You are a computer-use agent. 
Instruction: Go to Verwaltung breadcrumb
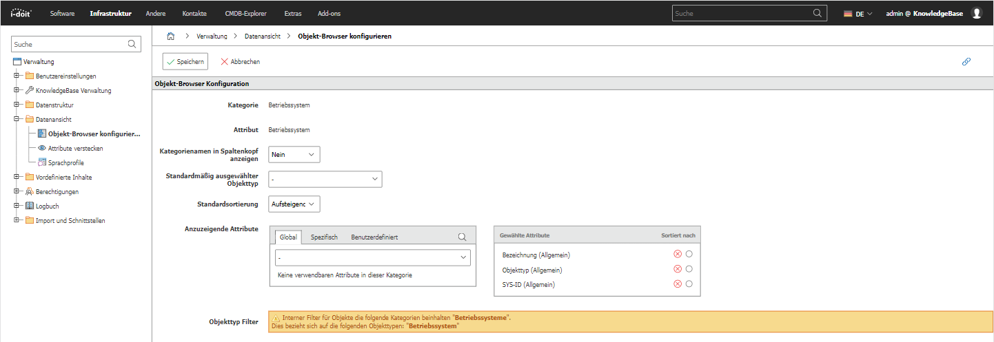[212, 36]
